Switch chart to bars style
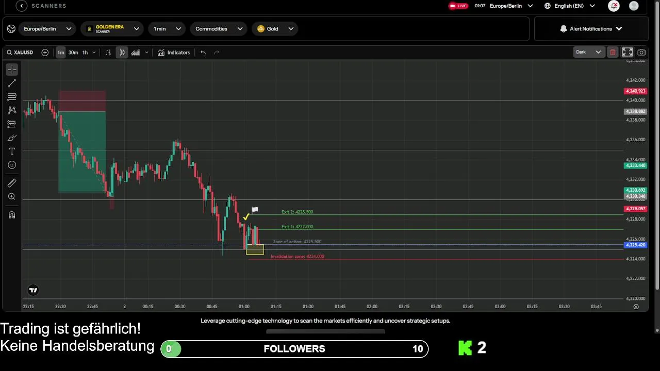Image resolution: width=660 pixels, height=371 pixels. 108,53
